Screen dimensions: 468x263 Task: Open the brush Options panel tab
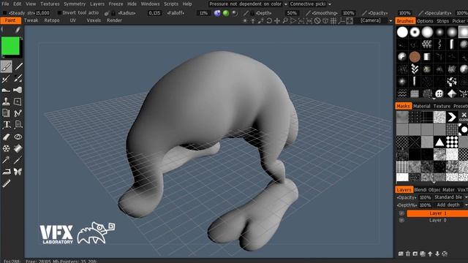tap(425, 21)
